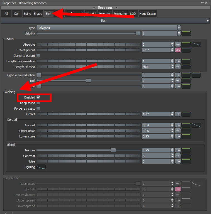Screen dimensions: 211x214
Task: Close the Properties panel
Action: [x=207, y=3]
